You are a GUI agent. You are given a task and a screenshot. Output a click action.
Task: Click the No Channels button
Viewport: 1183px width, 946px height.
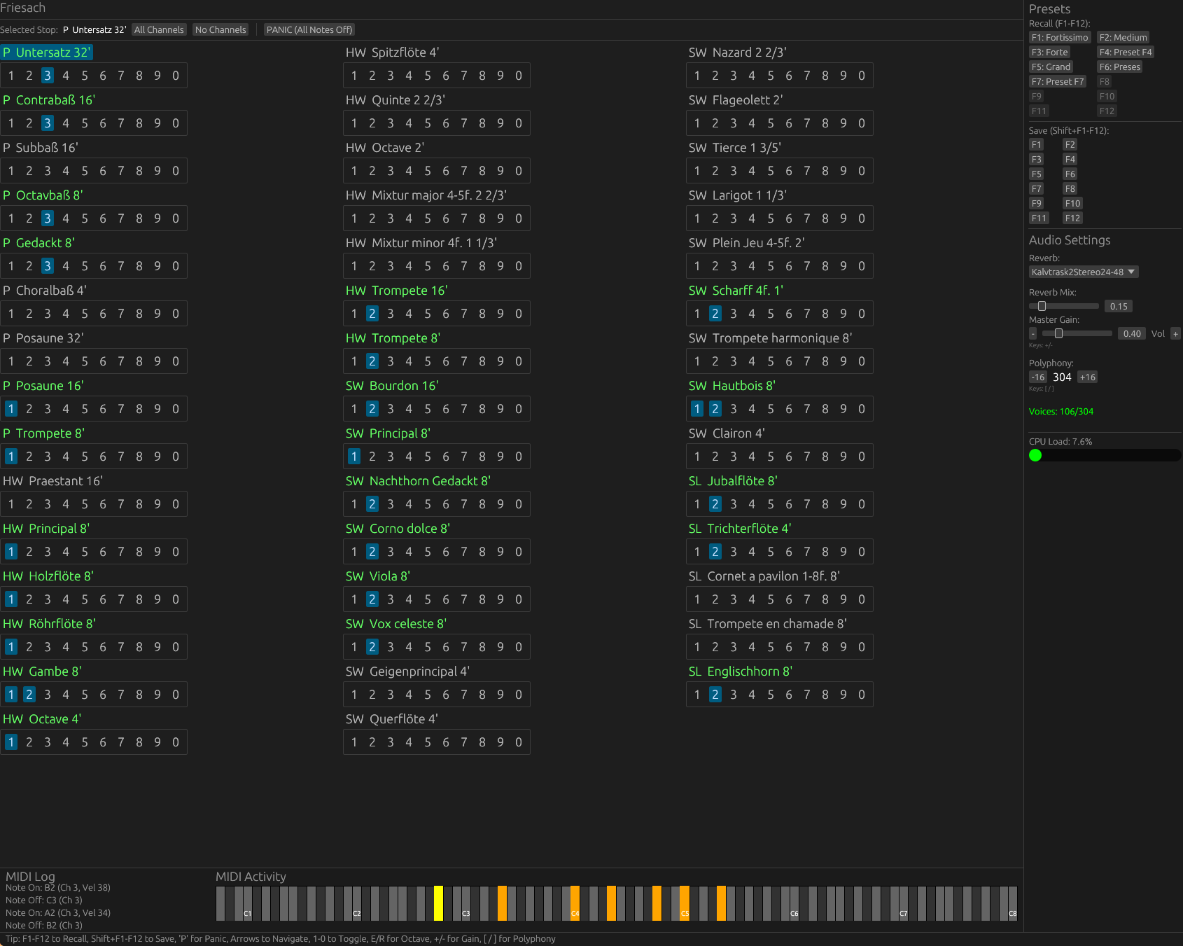coord(220,29)
